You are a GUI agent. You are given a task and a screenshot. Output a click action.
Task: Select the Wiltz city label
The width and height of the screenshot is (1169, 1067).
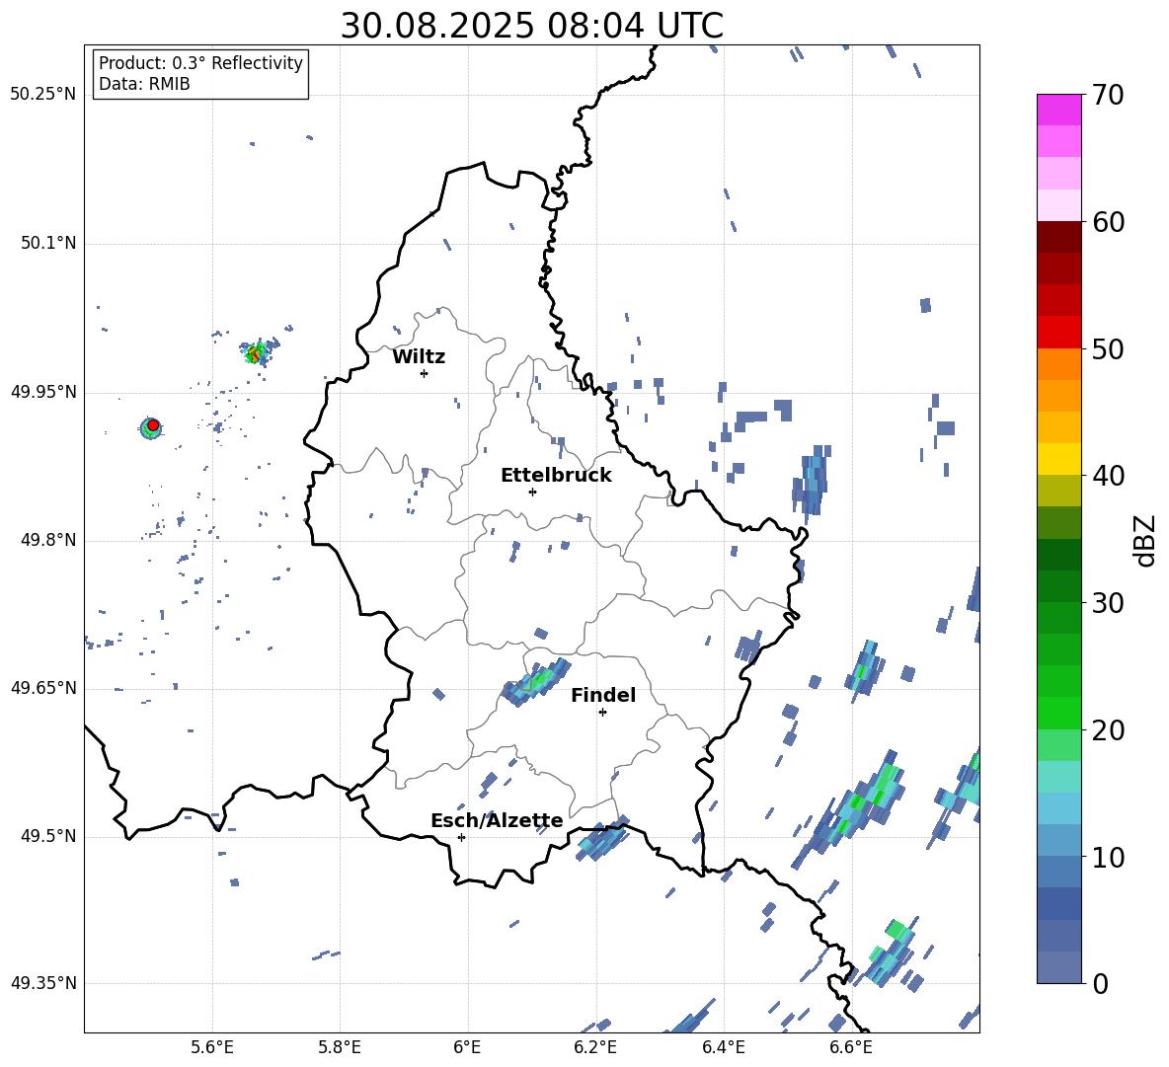pos(419,357)
